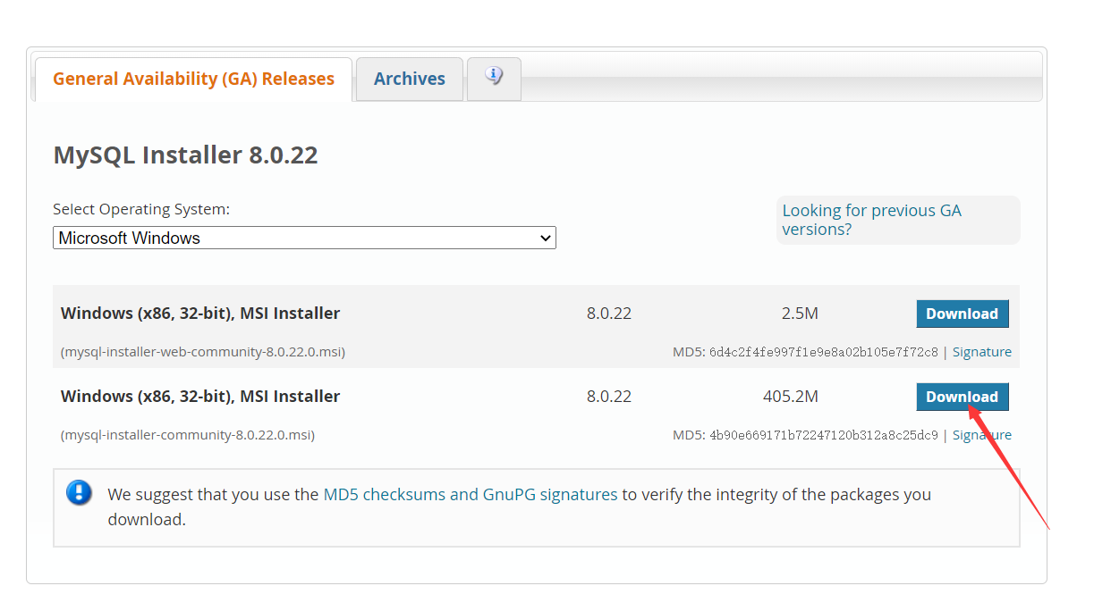Click version 8.0.22 in the 405.2M row
This screenshot has width=1094, height=611.
[x=609, y=397]
